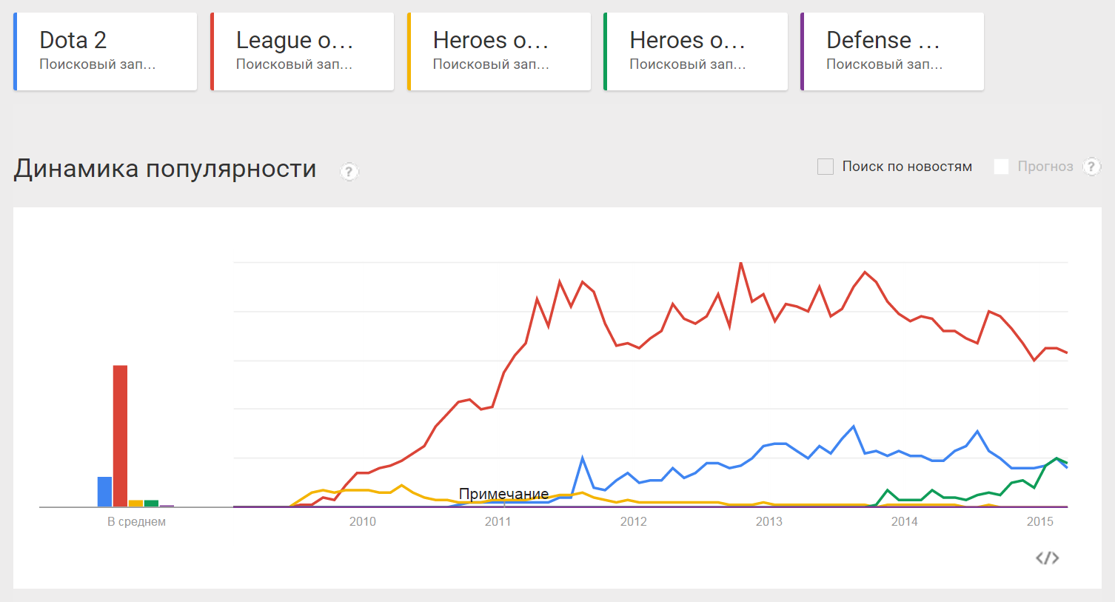Click the blue average bar
The width and height of the screenshot is (1115, 602).
pos(104,492)
